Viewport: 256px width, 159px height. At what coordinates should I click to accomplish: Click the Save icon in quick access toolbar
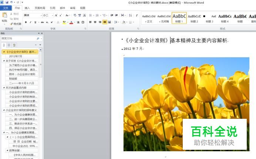[7, 2]
